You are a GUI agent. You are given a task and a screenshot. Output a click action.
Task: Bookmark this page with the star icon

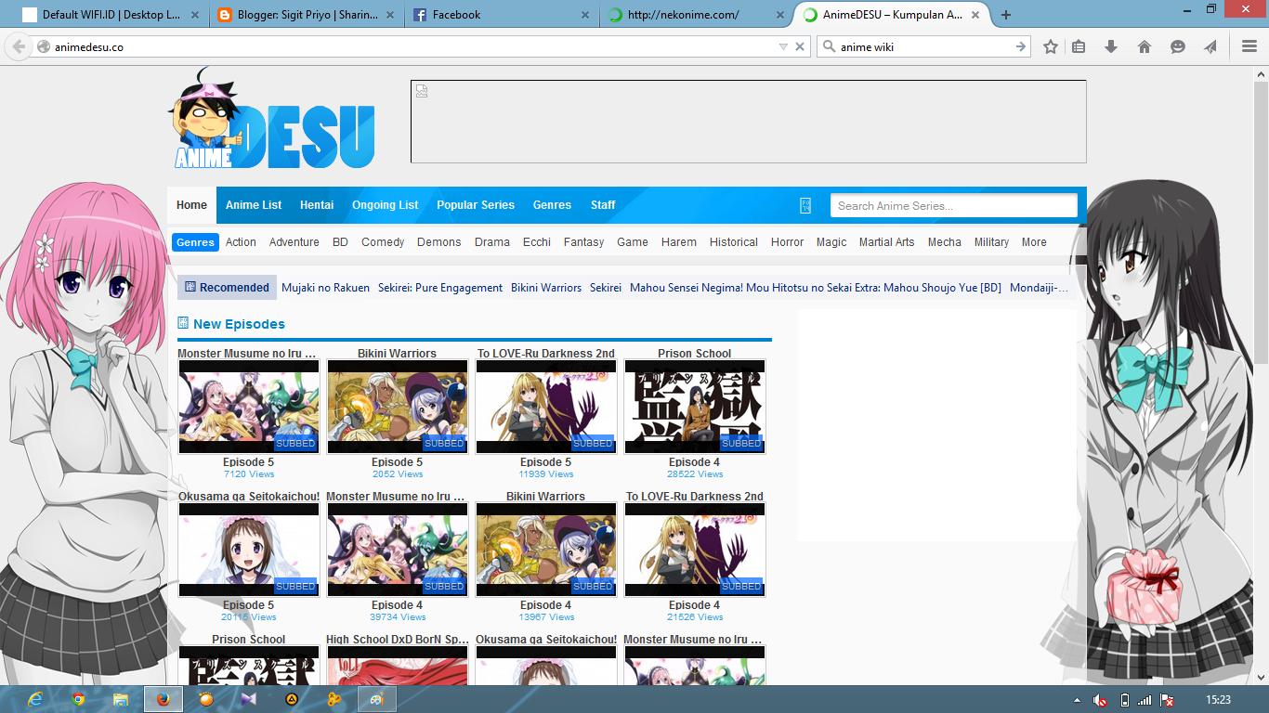tap(1051, 46)
